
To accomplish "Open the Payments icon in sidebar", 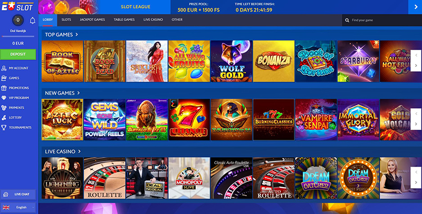I will click(4, 108).
